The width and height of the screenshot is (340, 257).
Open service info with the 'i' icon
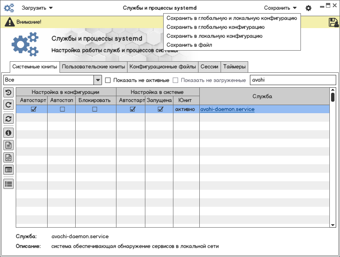pos(8,133)
